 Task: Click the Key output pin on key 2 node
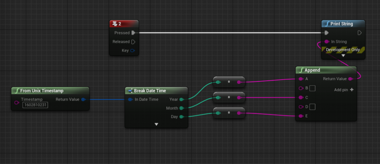coord(133,51)
